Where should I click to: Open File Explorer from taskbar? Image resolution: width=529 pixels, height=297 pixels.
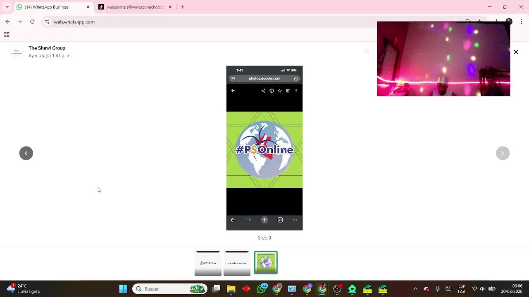click(x=231, y=289)
